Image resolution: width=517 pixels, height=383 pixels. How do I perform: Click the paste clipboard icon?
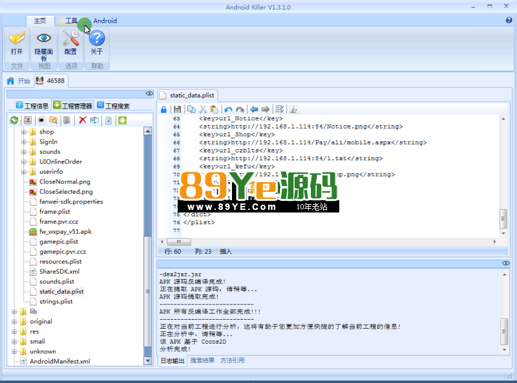[x=214, y=109]
